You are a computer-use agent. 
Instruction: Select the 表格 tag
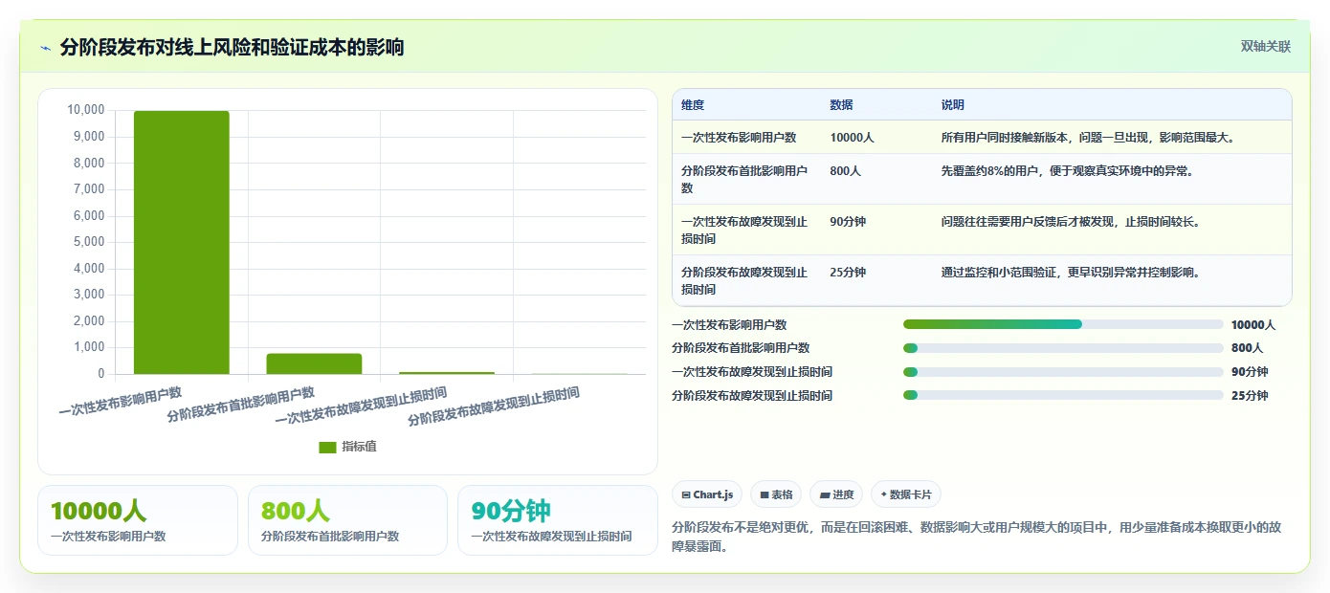[x=776, y=494]
